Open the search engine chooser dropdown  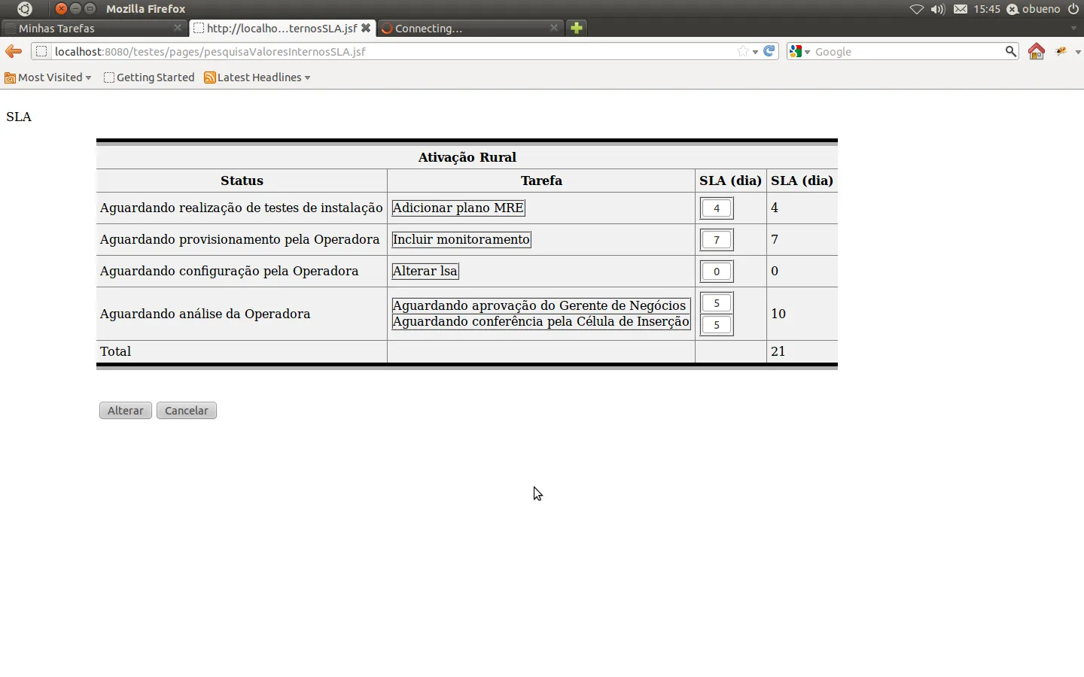point(799,51)
